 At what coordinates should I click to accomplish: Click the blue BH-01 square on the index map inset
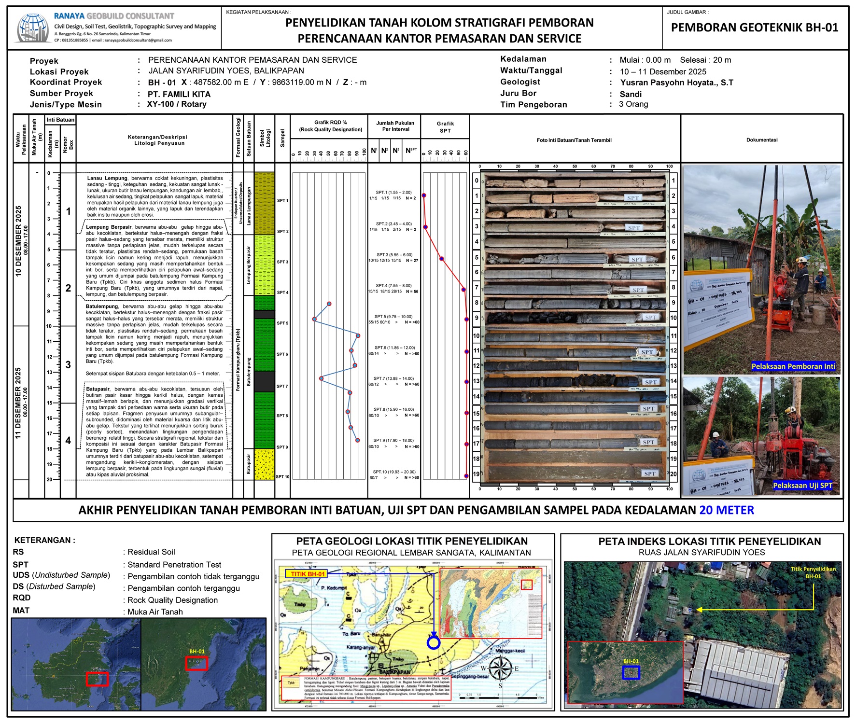click(x=631, y=672)
